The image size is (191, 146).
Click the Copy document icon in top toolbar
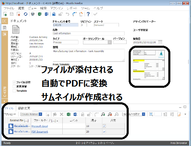[x=81, y=14]
